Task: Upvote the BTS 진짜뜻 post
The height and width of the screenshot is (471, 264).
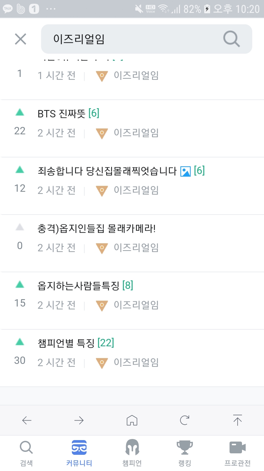Action: coord(20,112)
